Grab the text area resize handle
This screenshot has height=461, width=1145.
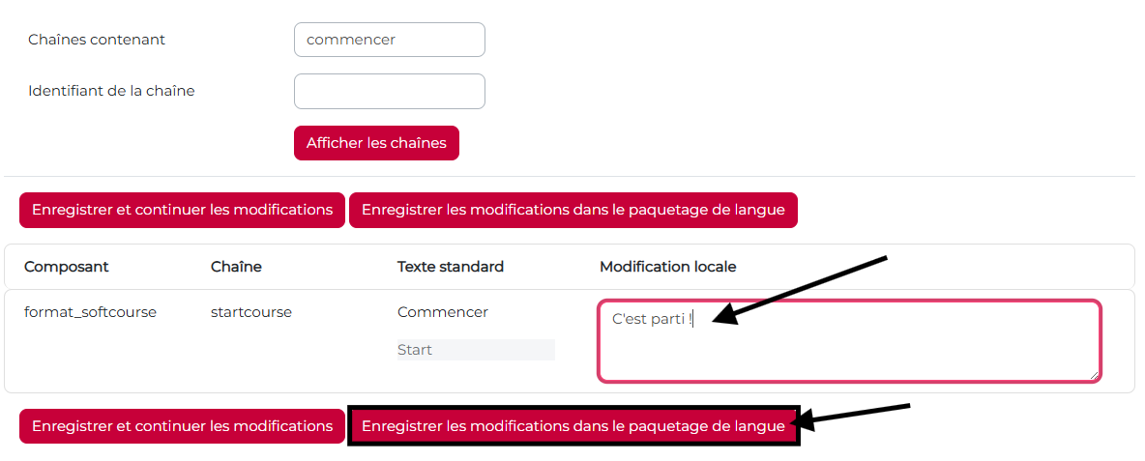coord(1094,374)
